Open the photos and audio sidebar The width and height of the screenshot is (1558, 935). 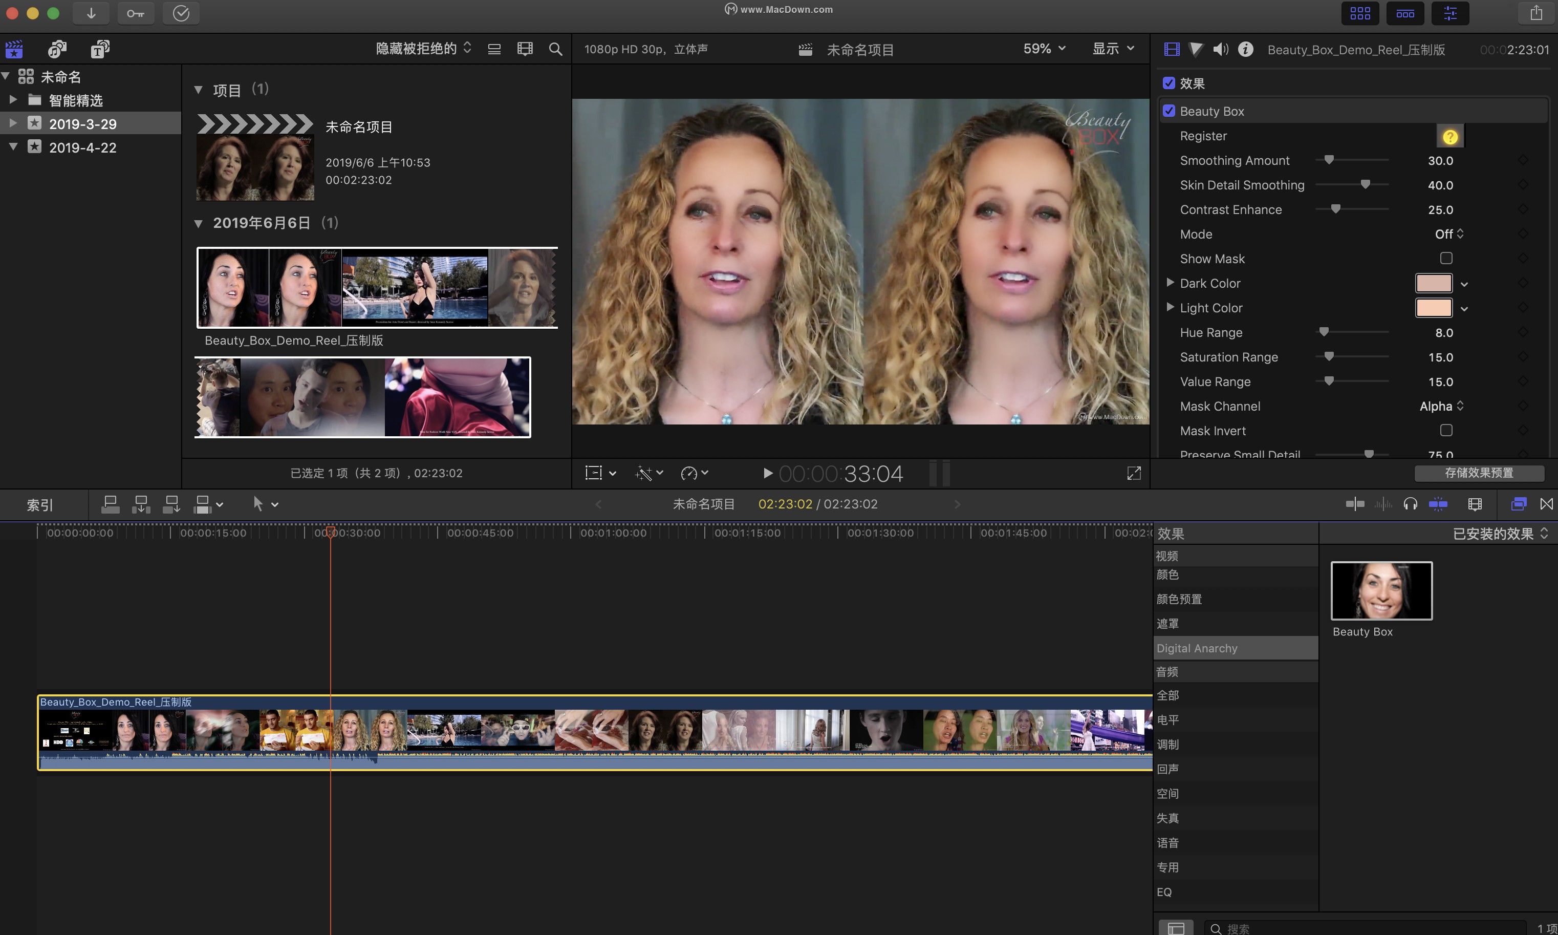[x=57, y=49]
